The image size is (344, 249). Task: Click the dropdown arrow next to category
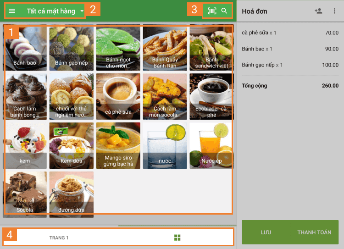[x=82, y=11]
